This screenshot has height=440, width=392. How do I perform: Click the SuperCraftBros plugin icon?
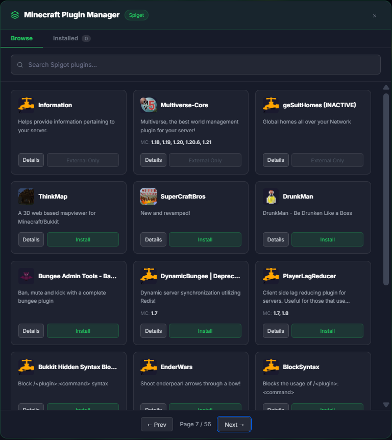pos(149,197)
